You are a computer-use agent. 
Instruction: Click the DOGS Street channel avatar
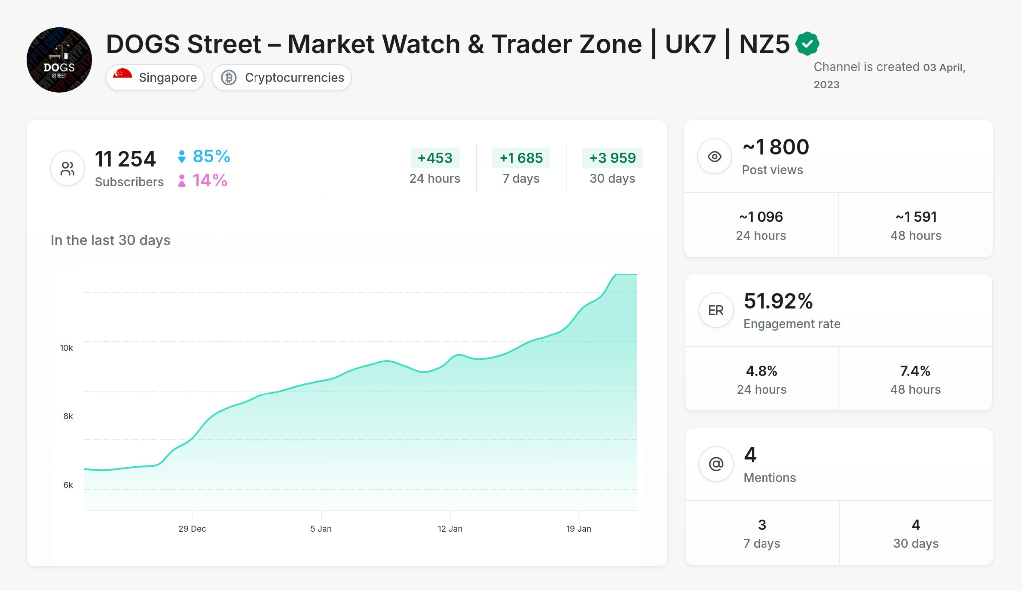coord(59,59)
